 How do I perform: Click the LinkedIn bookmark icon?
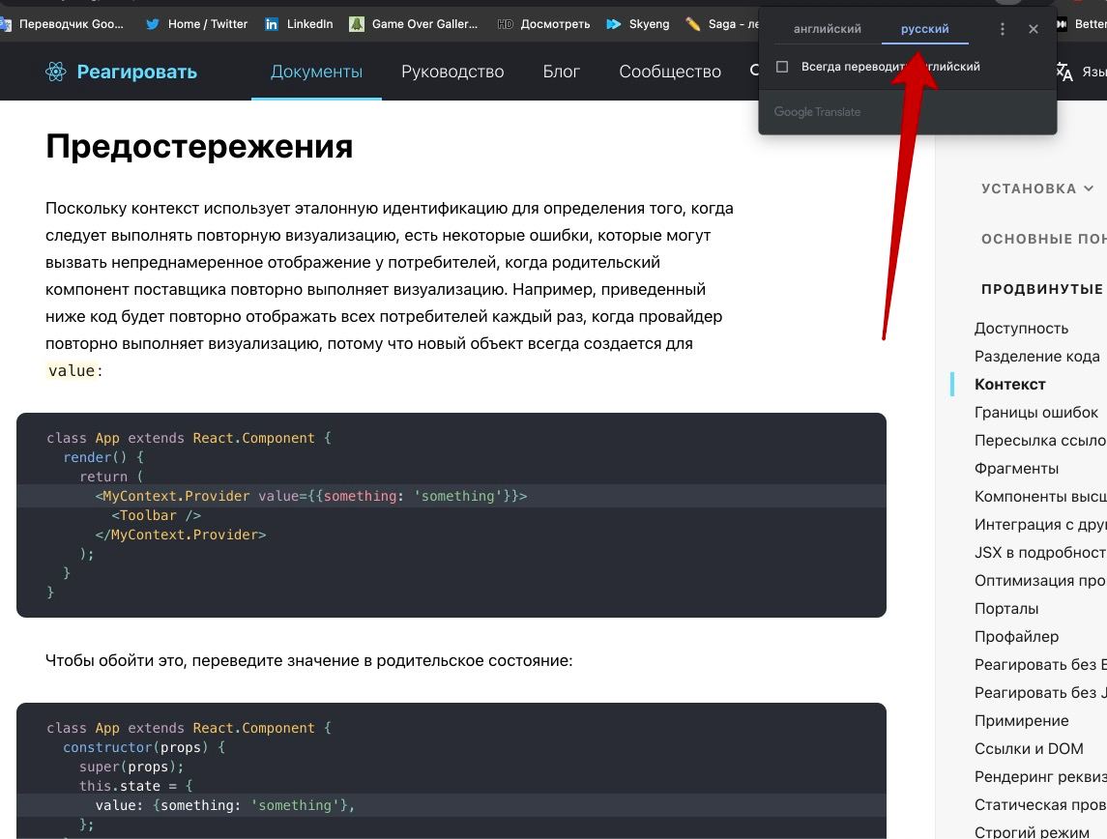pos(271,24)
